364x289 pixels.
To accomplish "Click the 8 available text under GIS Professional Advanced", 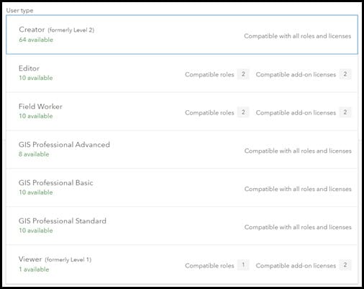I will tap(34, 154).
